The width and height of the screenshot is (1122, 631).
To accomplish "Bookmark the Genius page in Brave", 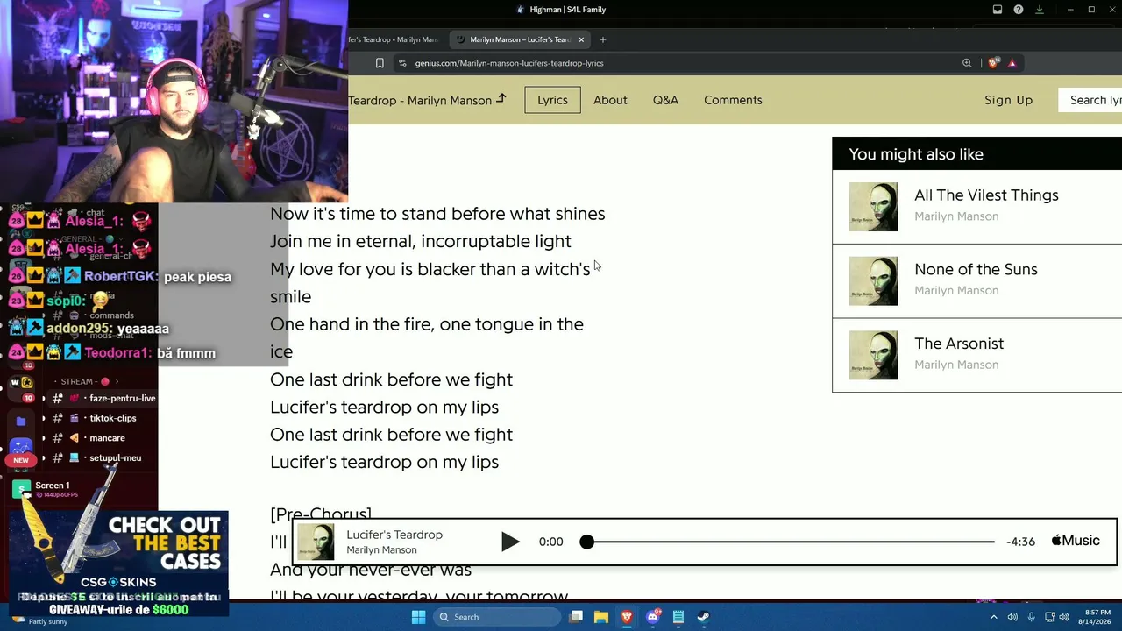I will (x=380, y=63).
